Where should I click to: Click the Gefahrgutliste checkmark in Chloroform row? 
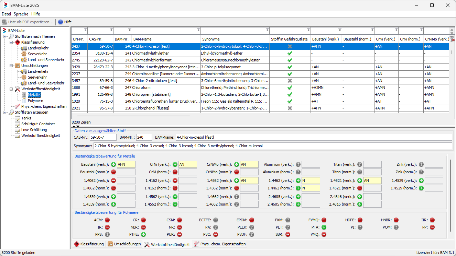click(290, 88)
